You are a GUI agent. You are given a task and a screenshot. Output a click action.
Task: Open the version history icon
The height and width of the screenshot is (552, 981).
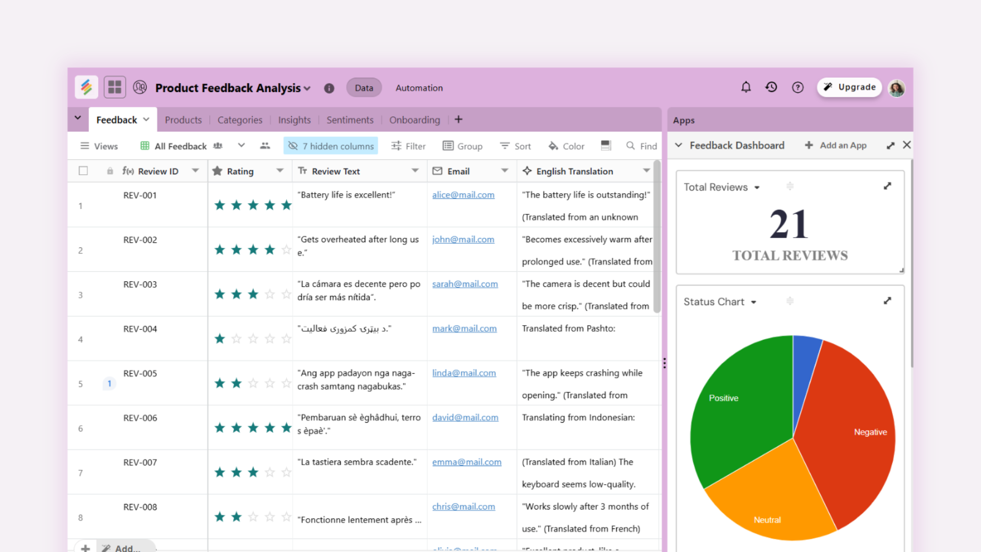(x=771, y=87)
